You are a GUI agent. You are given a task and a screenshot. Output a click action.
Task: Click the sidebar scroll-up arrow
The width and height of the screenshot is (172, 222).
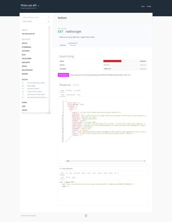(x=49, y=28)
